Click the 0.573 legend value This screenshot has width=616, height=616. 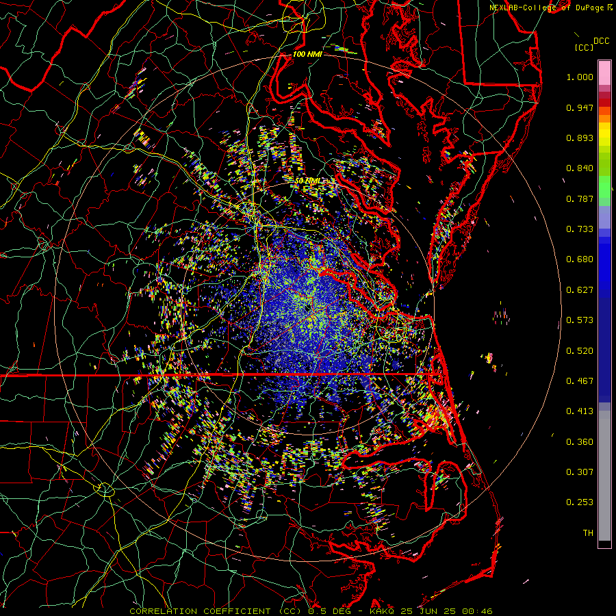pyautogui.click(x=580, y=320)
